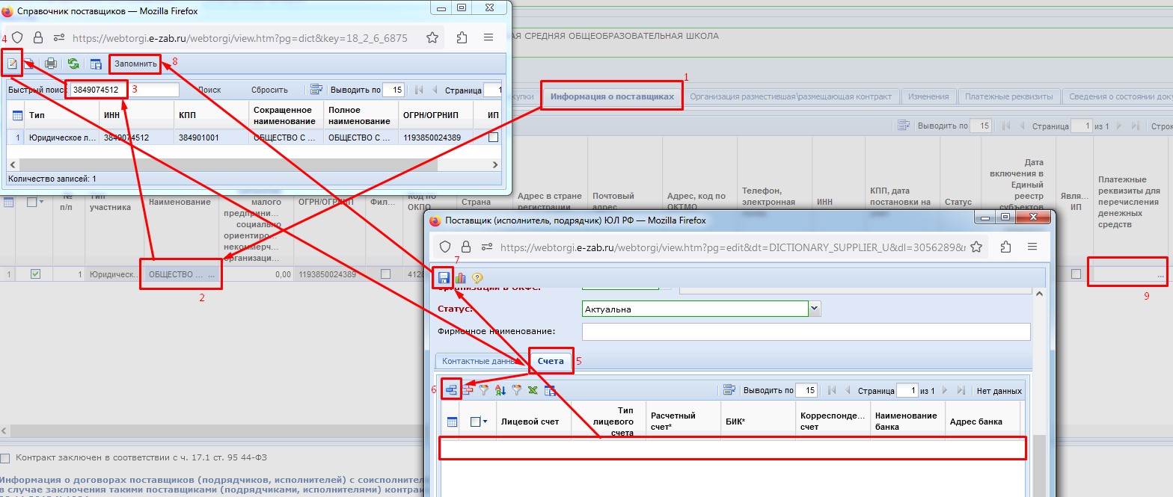The width and height of the screenshot is (1173, 497).
Task: Switch to the Контактные данные tab
Action: pyautogui.click(x=482, y=361)
